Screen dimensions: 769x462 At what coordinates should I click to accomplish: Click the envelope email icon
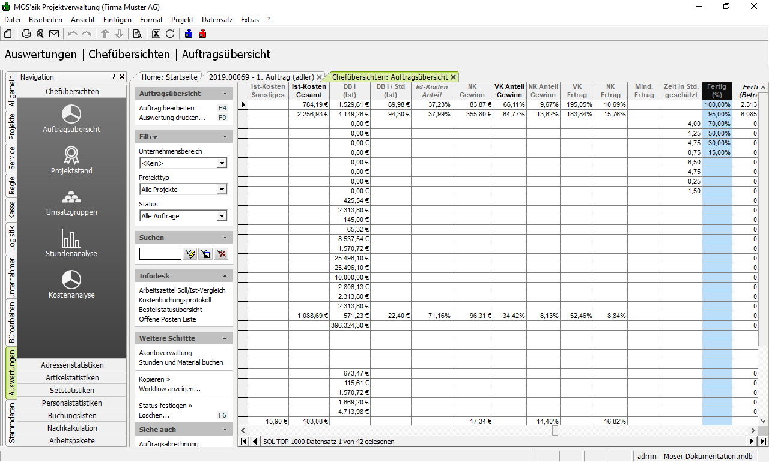pyautogui.click(x=54, y=34)
